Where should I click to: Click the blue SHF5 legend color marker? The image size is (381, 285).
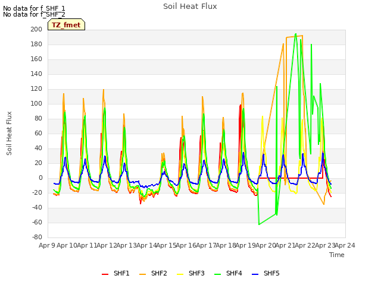coord(255,274)
